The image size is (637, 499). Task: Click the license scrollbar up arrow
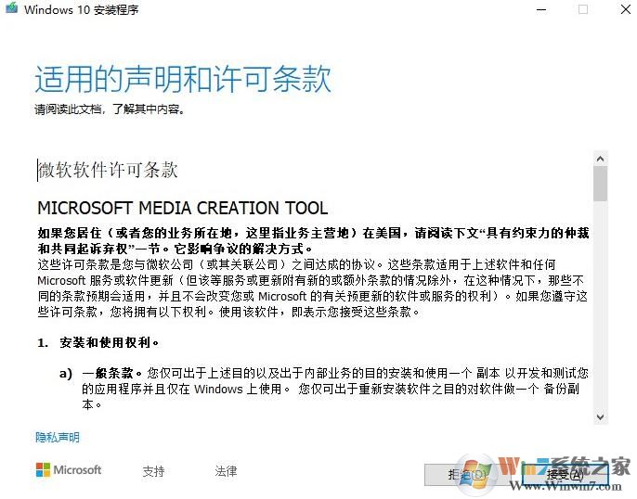coord(601,159)
